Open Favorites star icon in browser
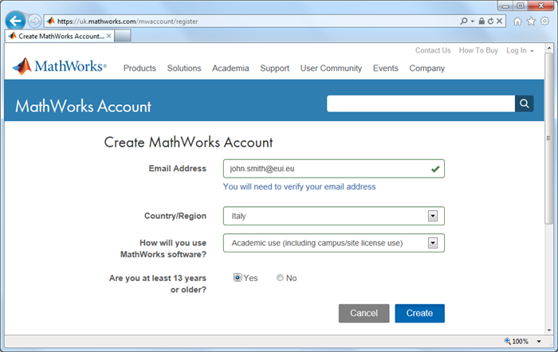 pos(530,22)
